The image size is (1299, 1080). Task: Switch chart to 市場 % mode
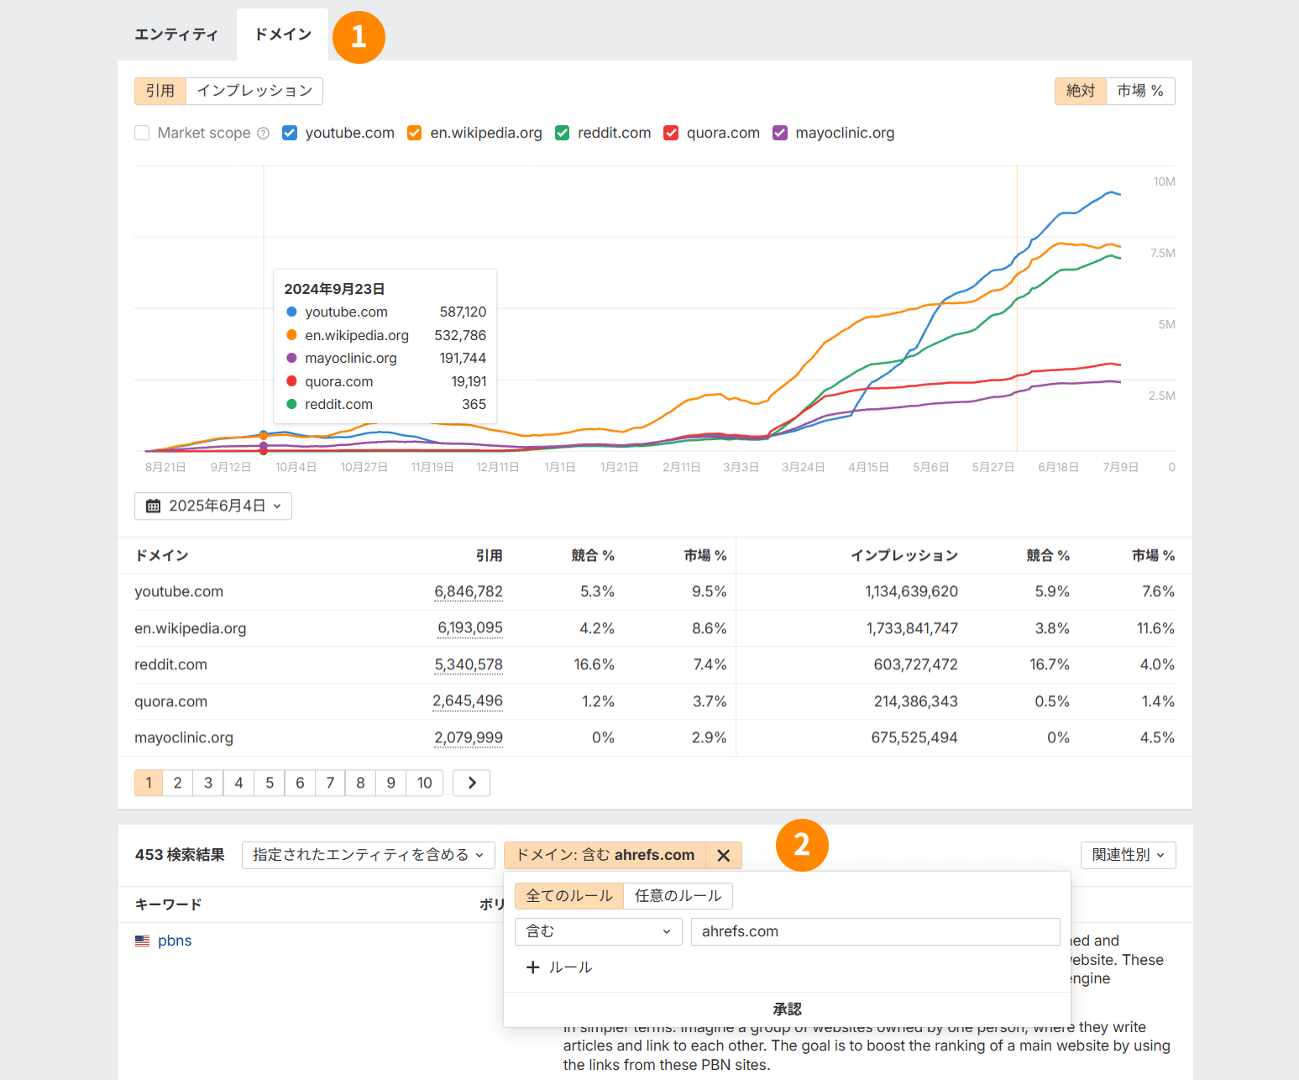[1139, 91]
